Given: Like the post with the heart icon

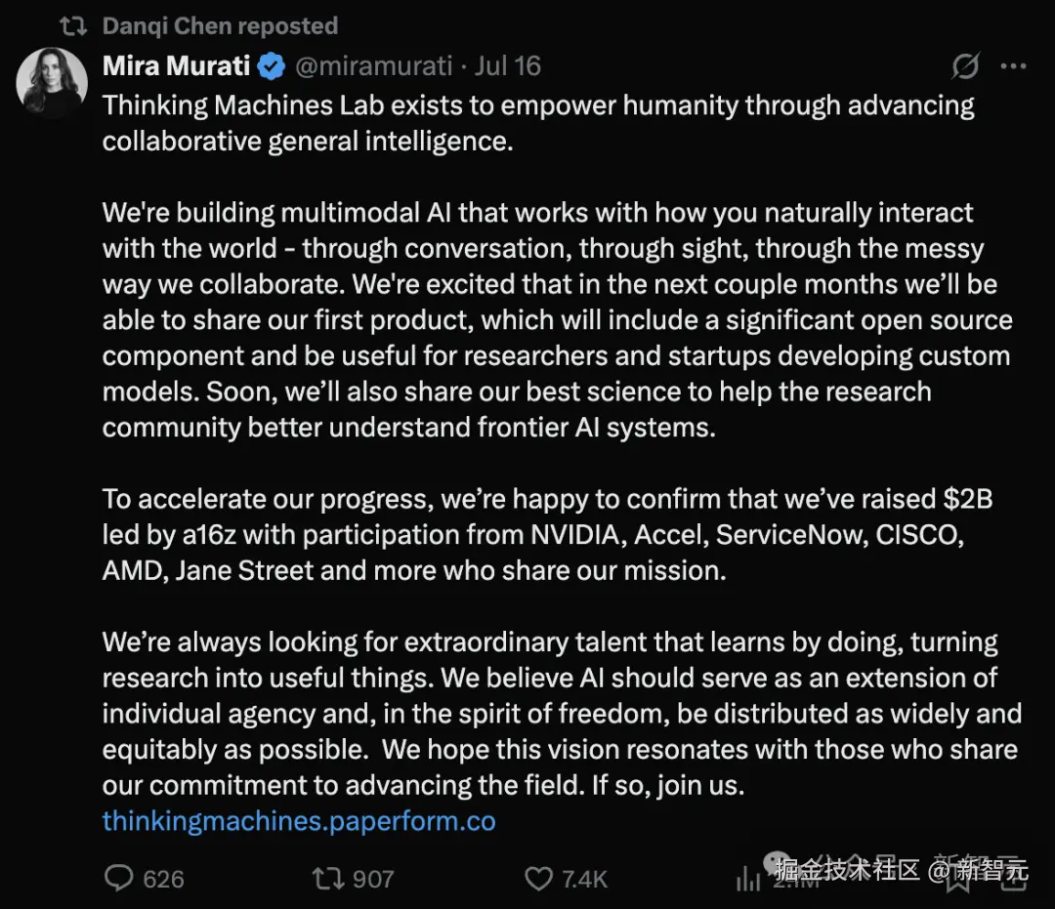Looking at the screenshot, I should (538, 879).
